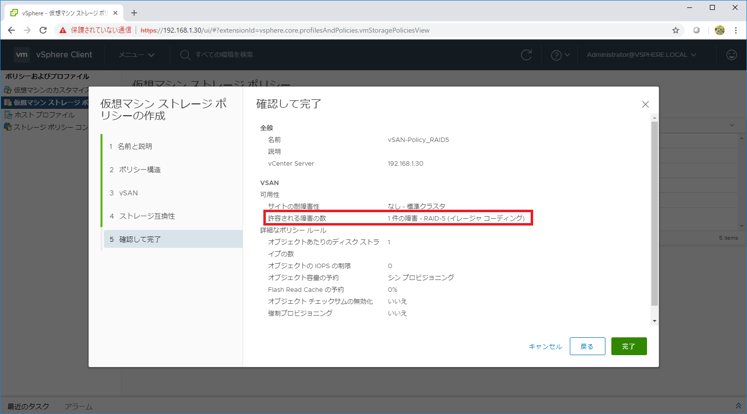The image size is (747, 414).
Task: Click the 5 items count in background list
Action: tap(728, 238)
